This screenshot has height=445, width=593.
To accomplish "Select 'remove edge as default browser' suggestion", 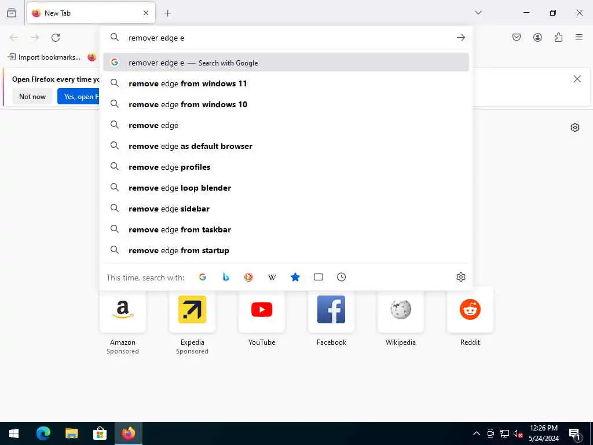I will (286, 146).
